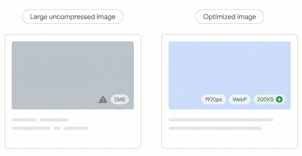
Task: Open the gray uncompressed image placeholder
Action: pos(72,70)
